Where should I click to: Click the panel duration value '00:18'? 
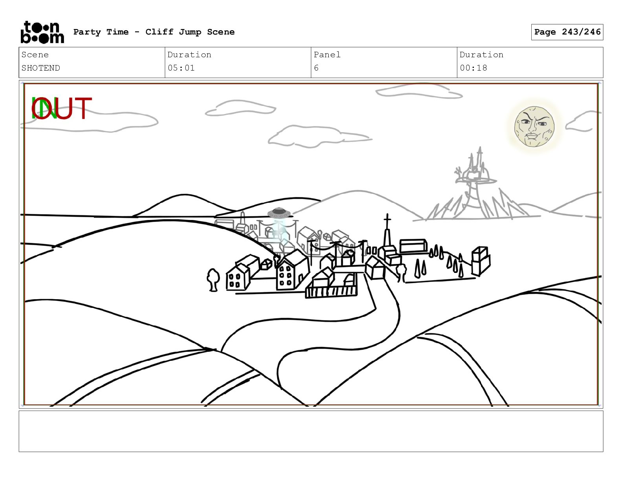473,68
